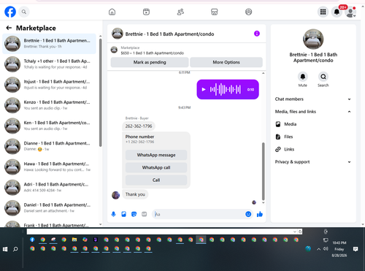Open the Facebook logo home link
Image resolution: width=365 pixels, height=271 pixels.
(x=10, y=12)
